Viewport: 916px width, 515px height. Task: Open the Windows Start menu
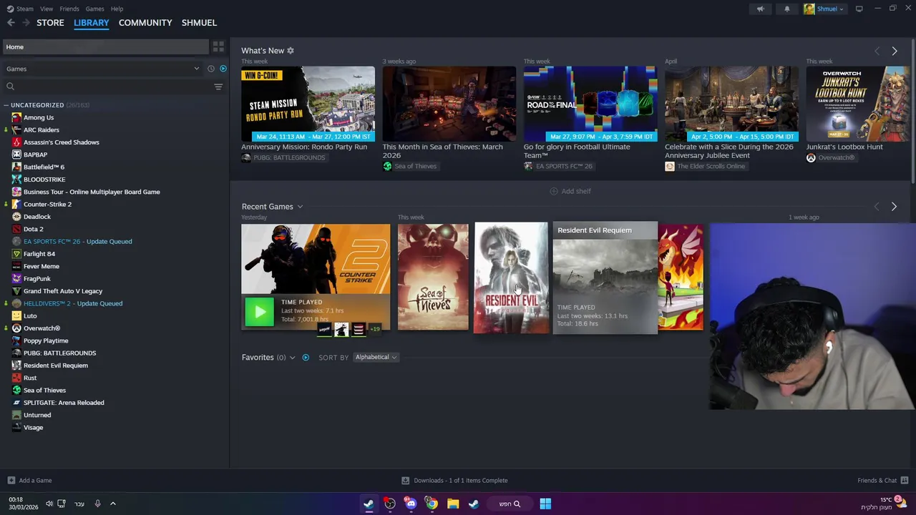click(545, 504)
